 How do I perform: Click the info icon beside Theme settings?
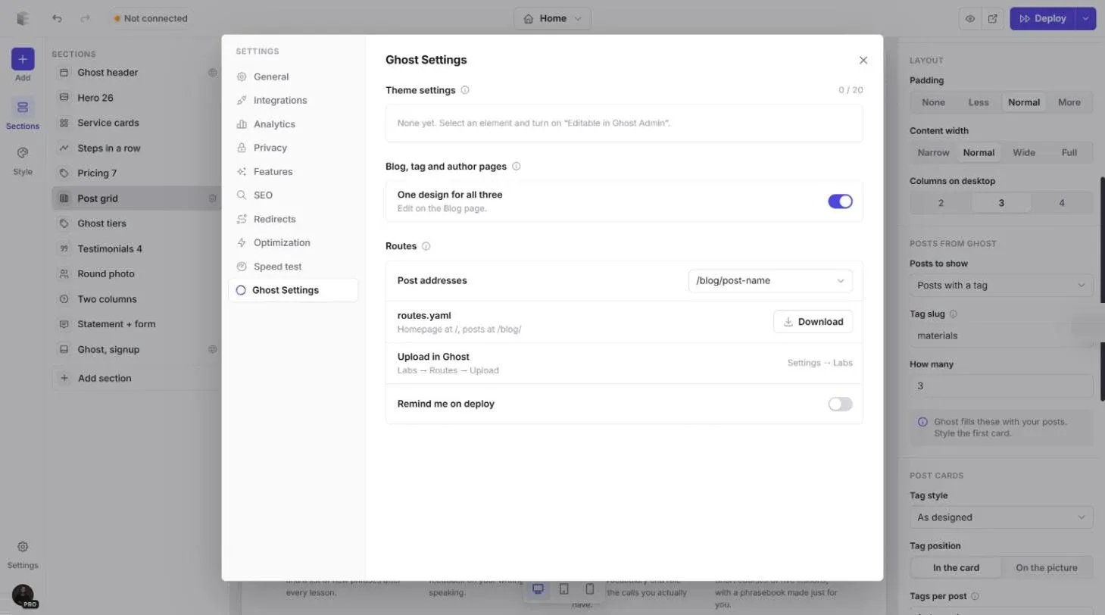point(465,90)
